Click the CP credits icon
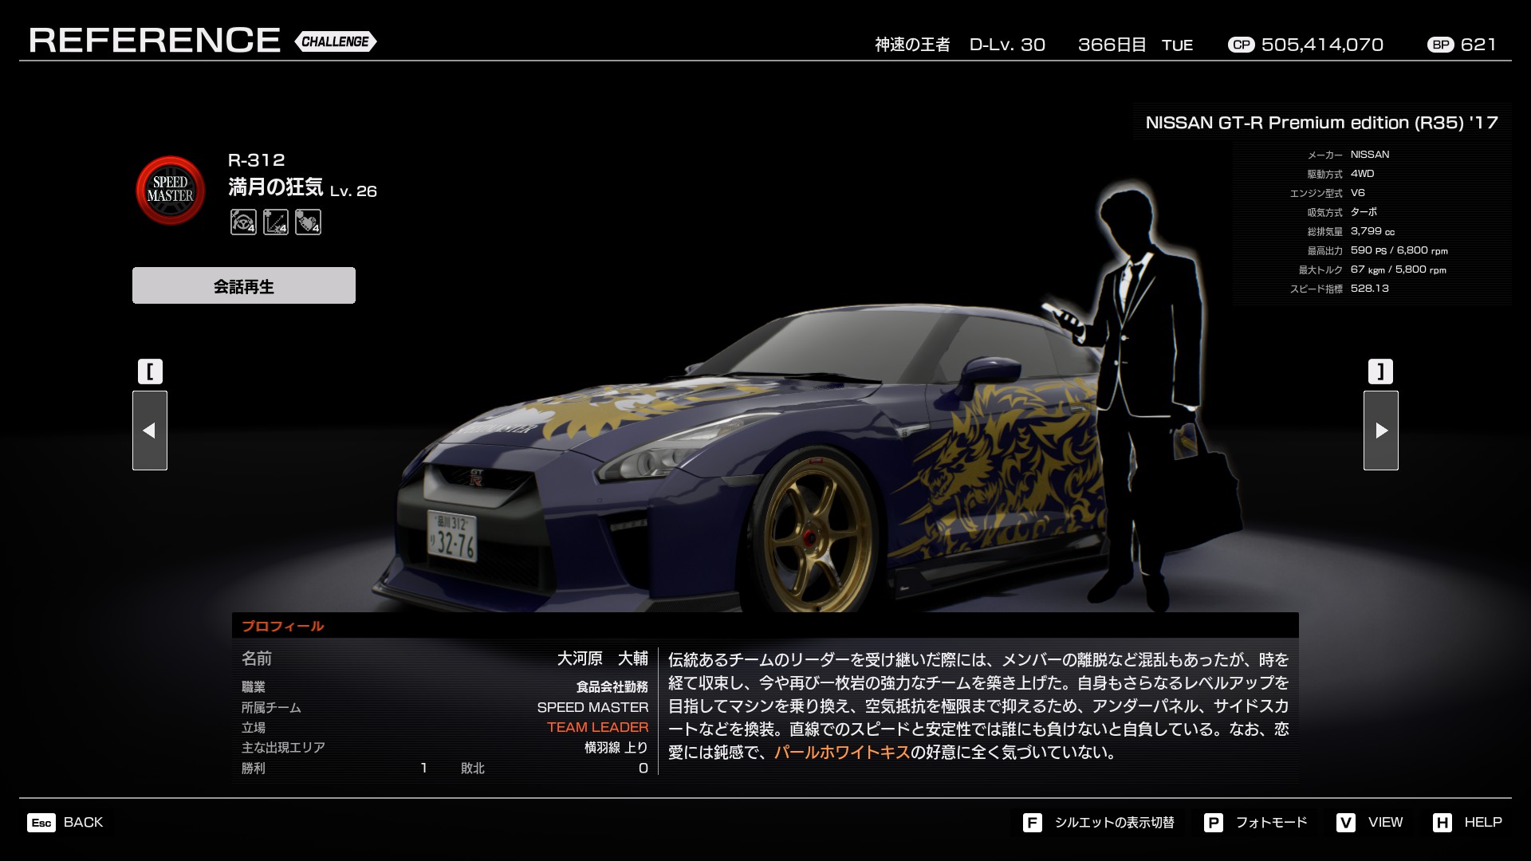Viewport: 1531px width, 861px height. [x=1241, y=45]
